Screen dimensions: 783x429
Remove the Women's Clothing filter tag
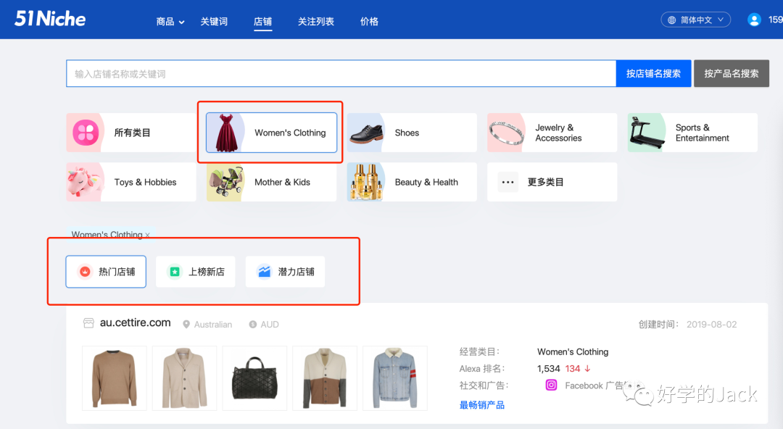pyautogui.click(x=147, y=235)
